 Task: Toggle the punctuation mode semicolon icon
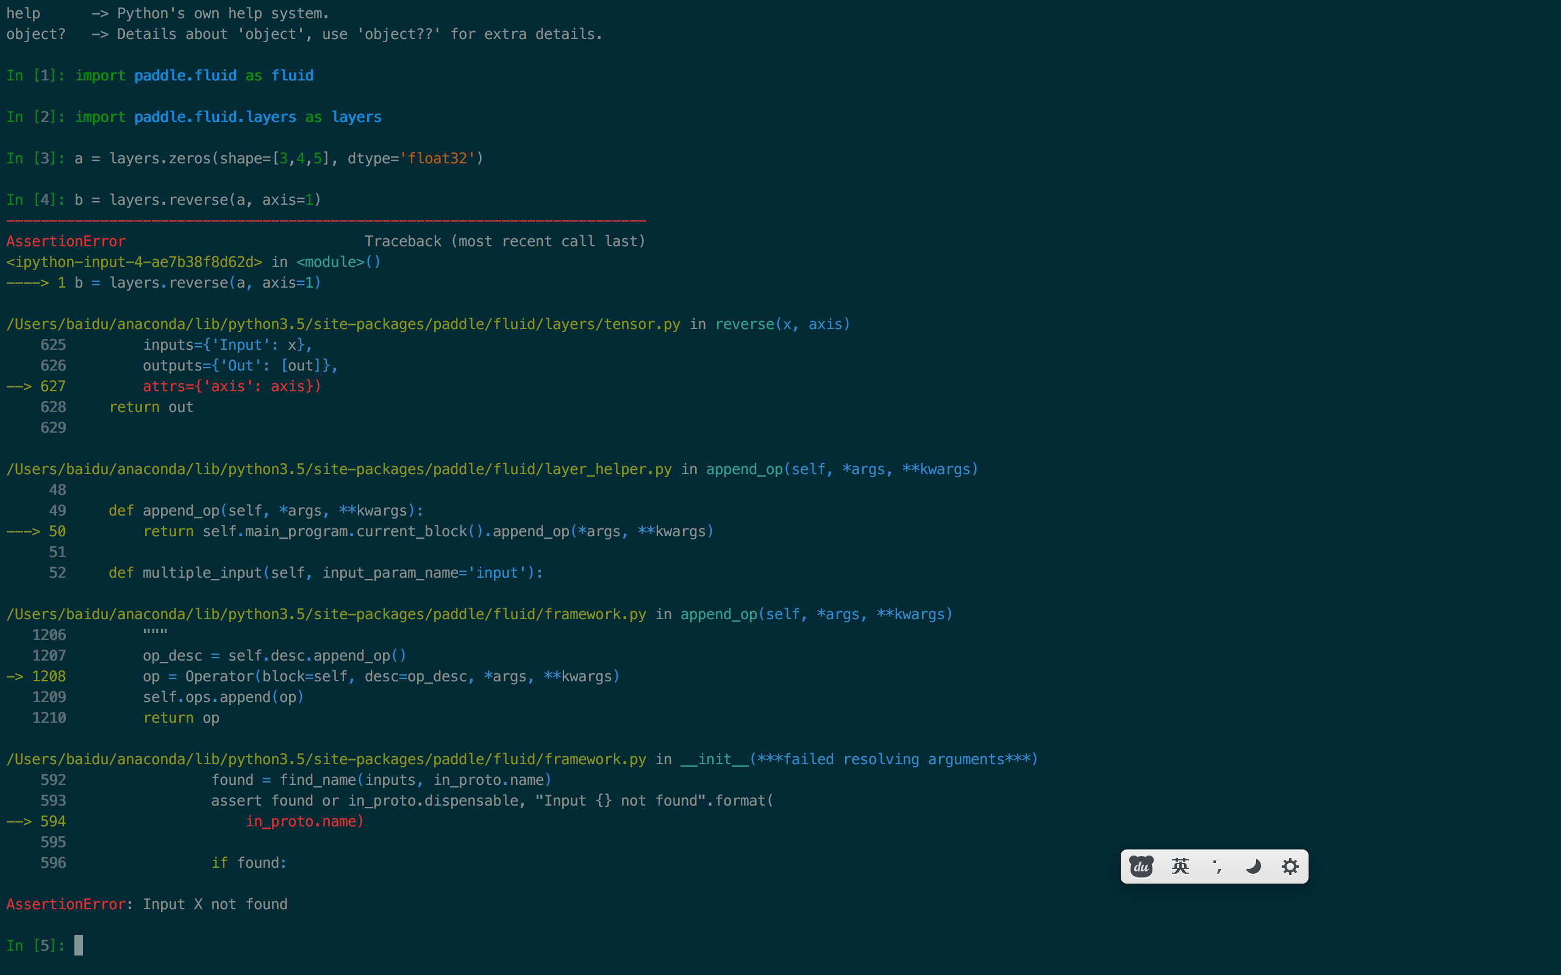tap(1216, 866)
